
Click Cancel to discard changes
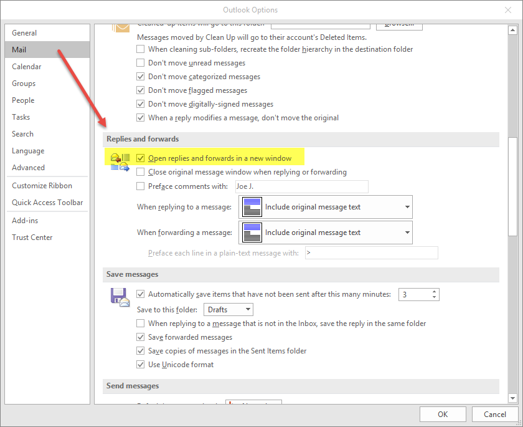[x=494, y=415]
